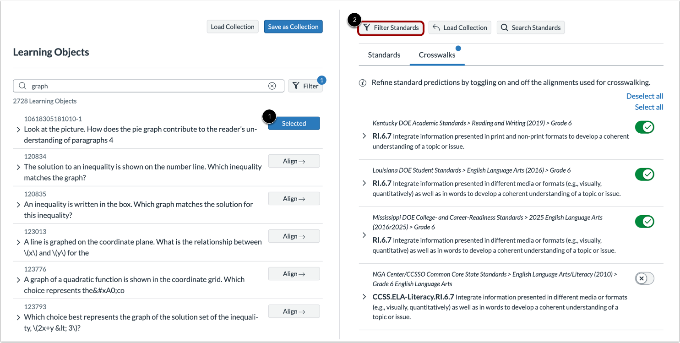The height and width of the screenshot is (343, 680).
Task: Click the info icon beside the refine predictions text
Action: [x=363, y=83]
